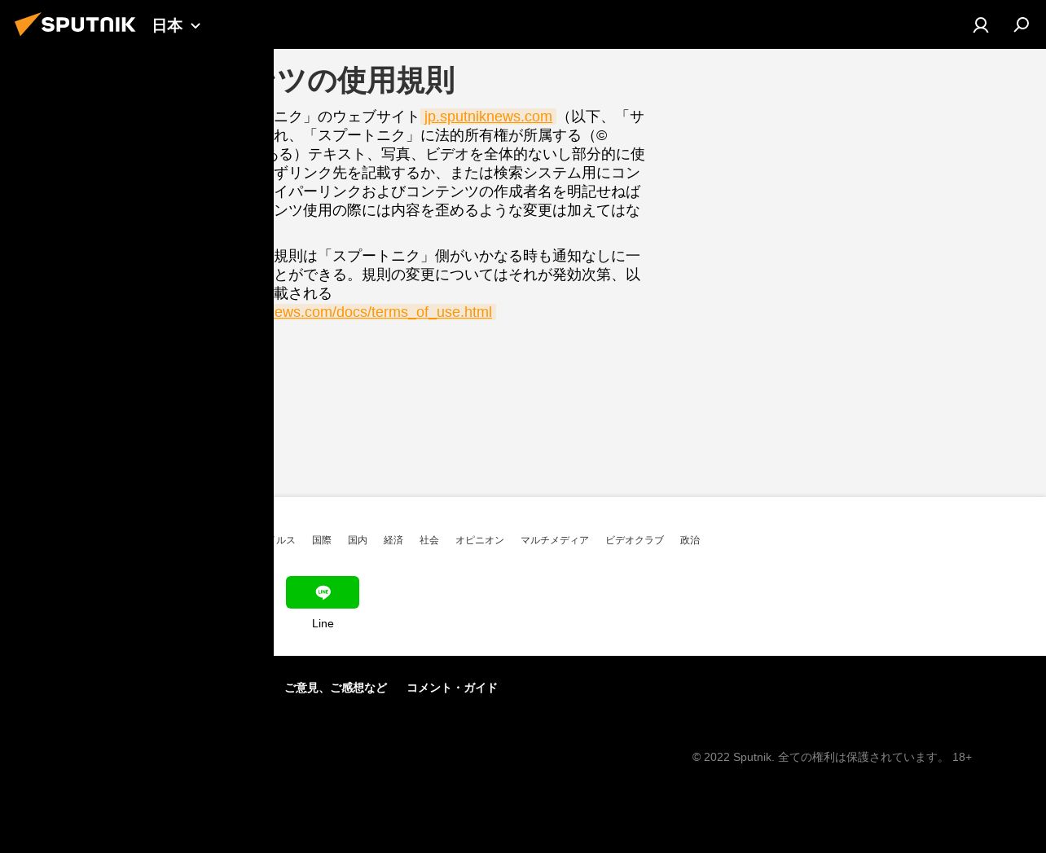Go to 国内 section
1046x853 pixels.
click(x=358, y=540)
